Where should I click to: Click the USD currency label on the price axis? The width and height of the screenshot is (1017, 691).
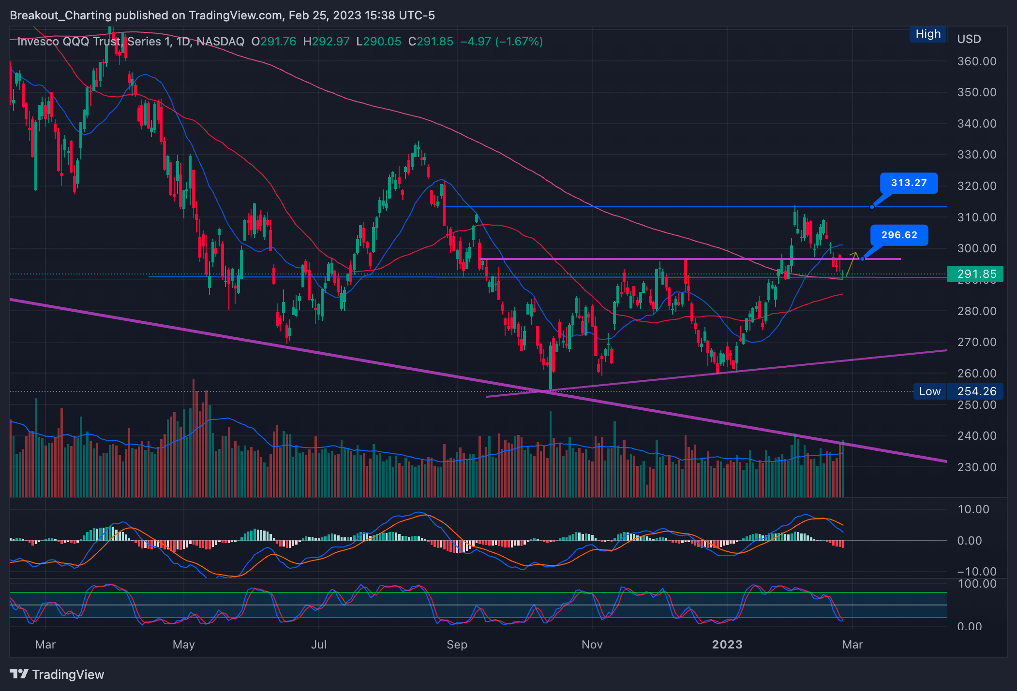969,39
